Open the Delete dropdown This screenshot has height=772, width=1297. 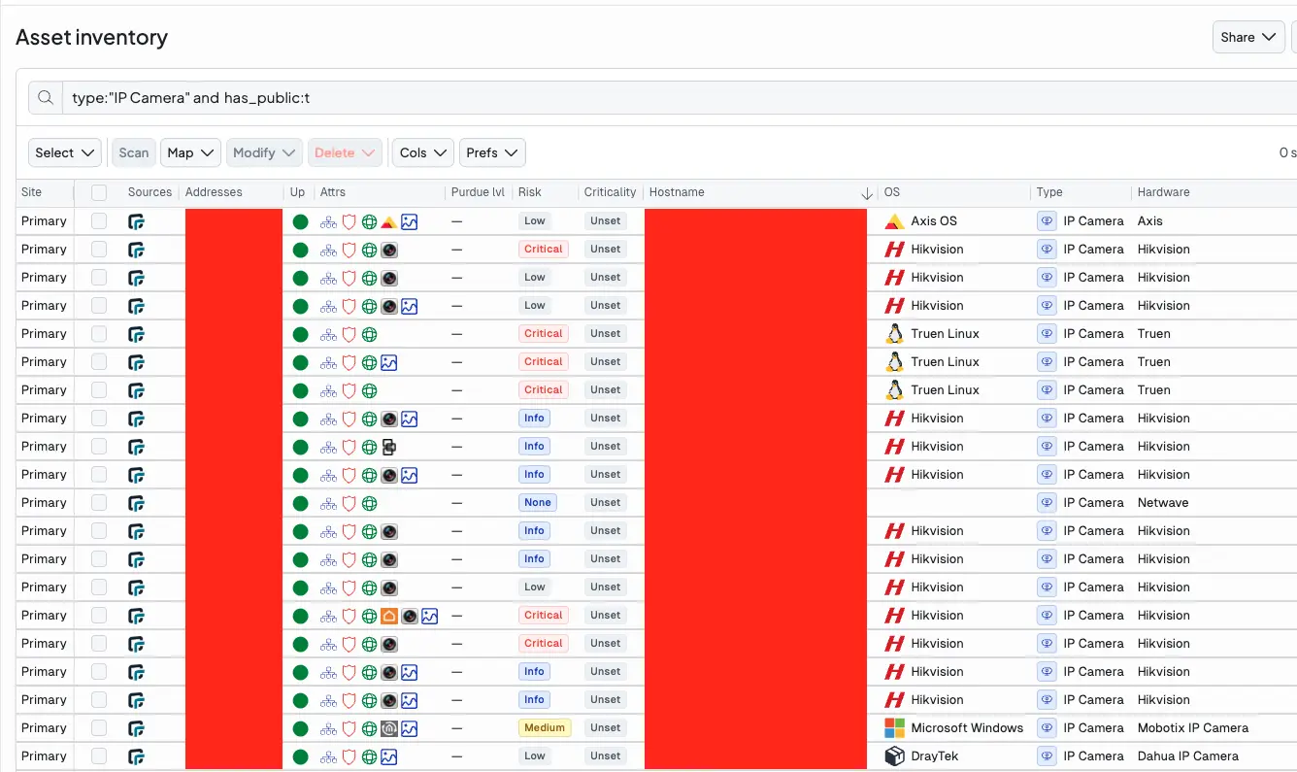(x=345, y=152)
